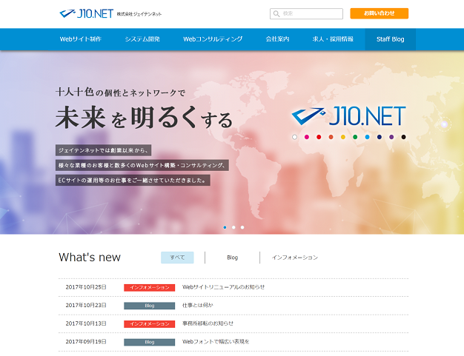Go to the Staff Blog menu item
464x356 pixels.
(391, 39)
